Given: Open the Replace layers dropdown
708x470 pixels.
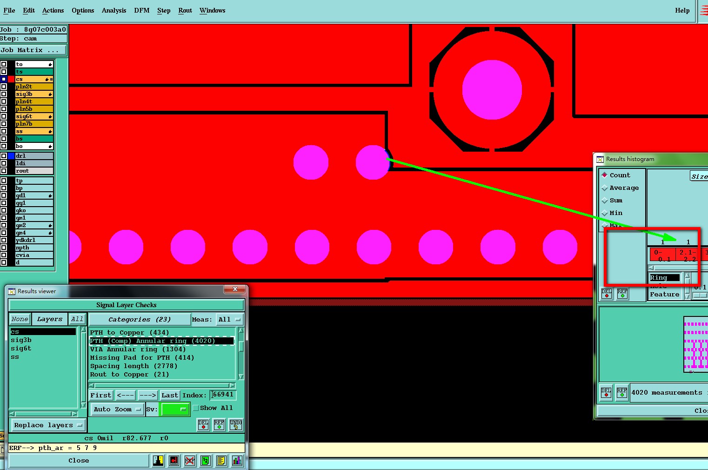Looking at the screenshot, I should (x=48, y=425).
